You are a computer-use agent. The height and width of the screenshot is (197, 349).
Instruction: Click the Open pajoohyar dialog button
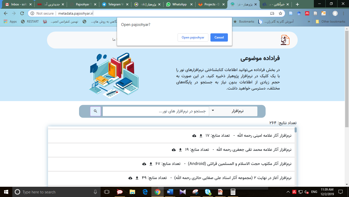pos(193,37)
